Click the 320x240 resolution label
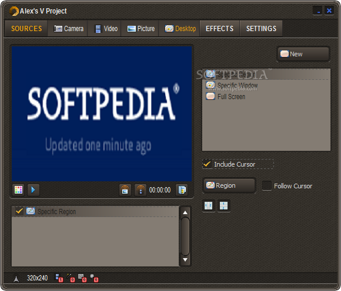Viewport: 341px width, 291px height. [37, 278]
